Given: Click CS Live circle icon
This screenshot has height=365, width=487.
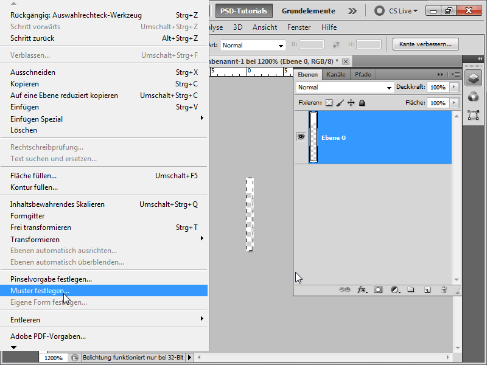Looking at the screenshot, I should click(379, 11).
